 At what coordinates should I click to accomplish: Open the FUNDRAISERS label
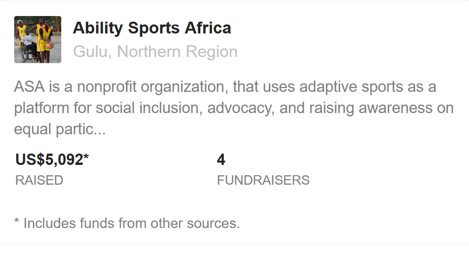263,180
